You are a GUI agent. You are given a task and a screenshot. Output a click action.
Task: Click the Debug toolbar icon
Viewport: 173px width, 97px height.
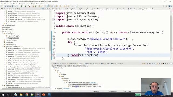[18, 6]
